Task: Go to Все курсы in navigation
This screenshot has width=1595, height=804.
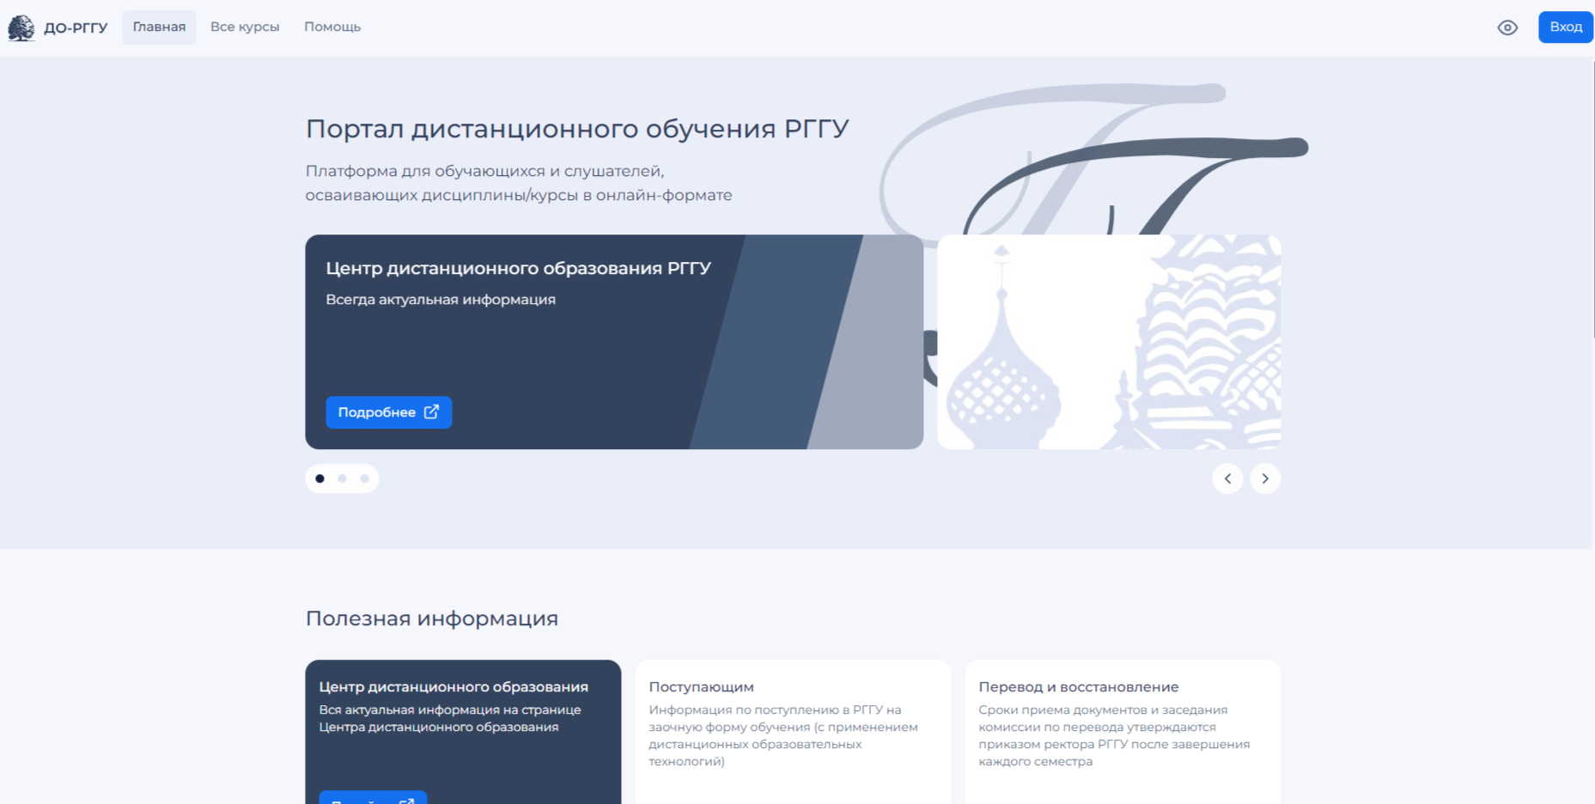Action: 245,27
